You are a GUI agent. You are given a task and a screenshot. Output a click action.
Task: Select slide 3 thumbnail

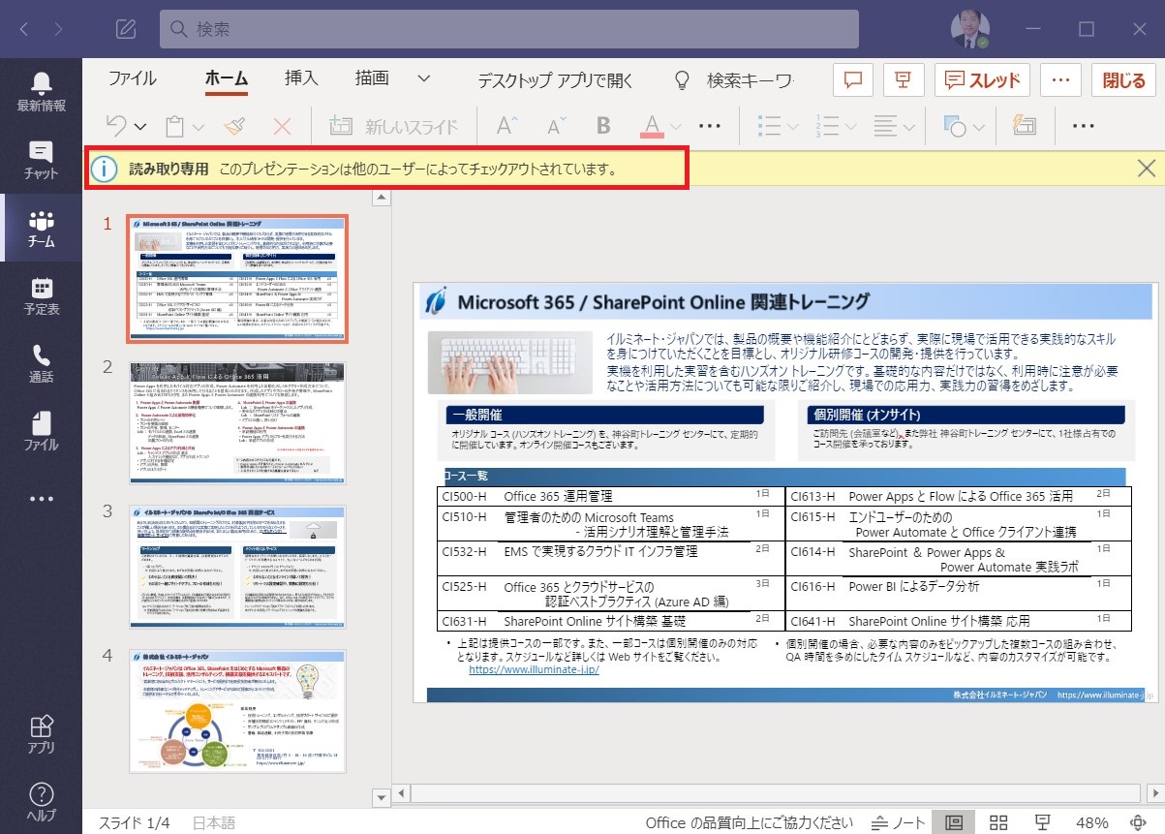(x=237, y=568)
